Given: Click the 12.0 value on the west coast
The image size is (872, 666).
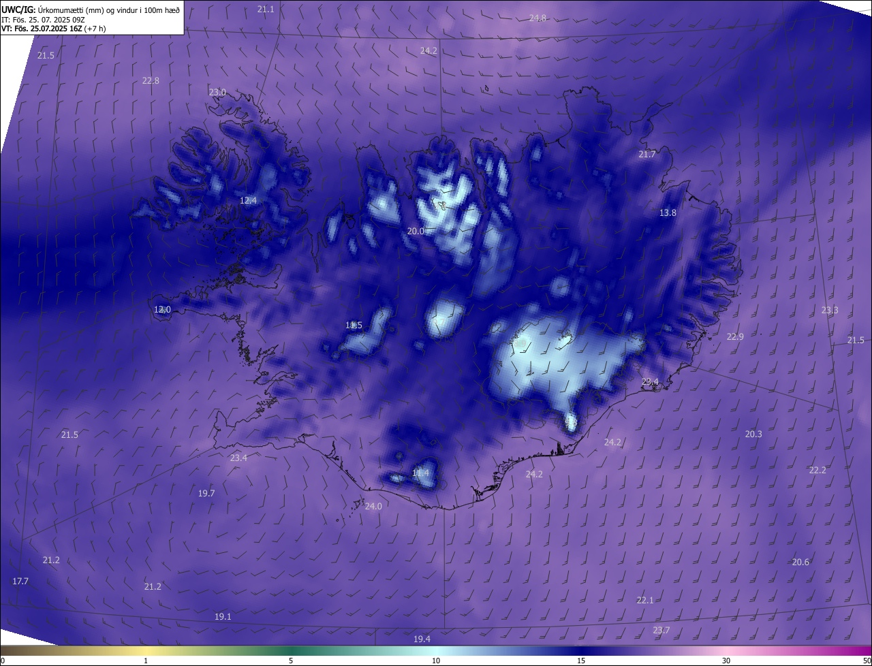Looking at the screenshot, I should point(162,309).
